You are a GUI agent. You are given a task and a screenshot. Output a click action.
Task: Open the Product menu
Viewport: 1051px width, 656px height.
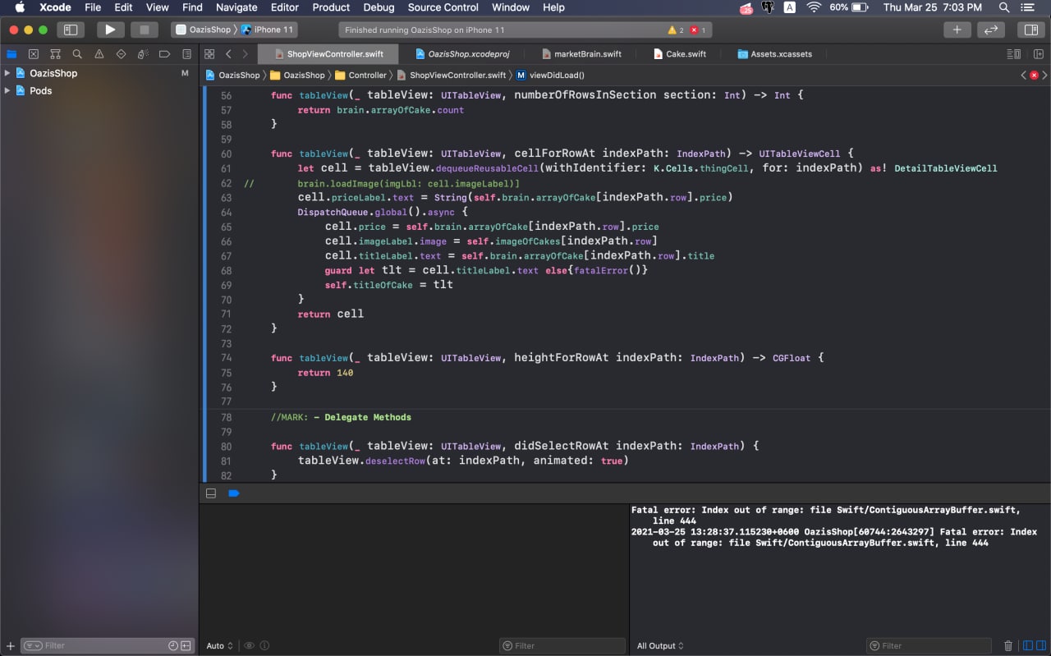click(x=331, y=7)
